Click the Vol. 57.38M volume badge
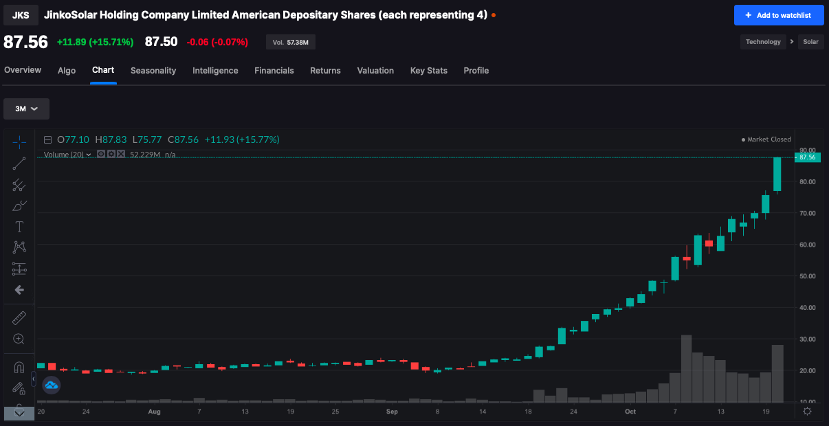The width and height of the screenshot is (829, 426). (291, 43)
